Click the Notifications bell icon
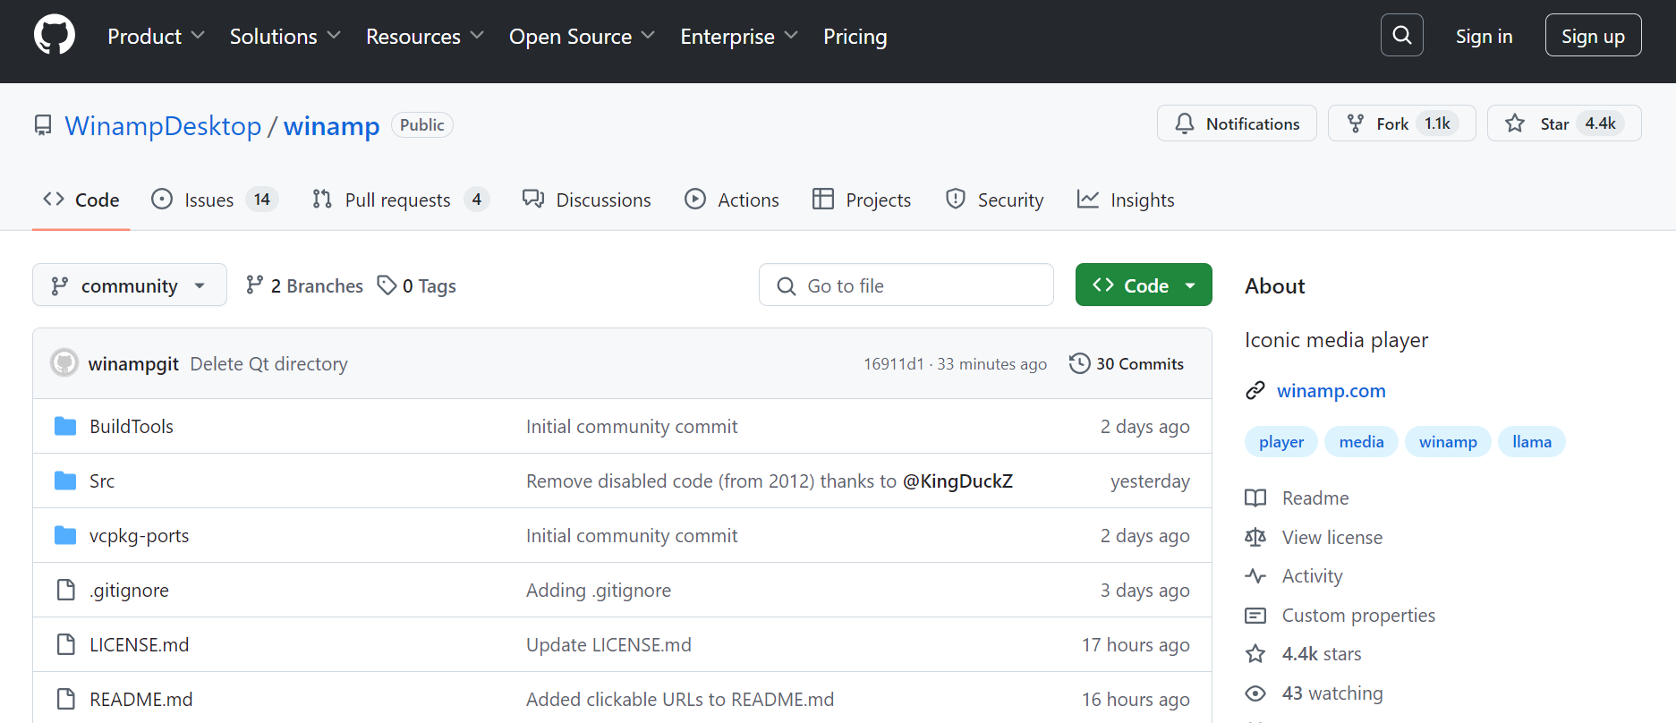Screen dimensions: 1676x723 1185,123
